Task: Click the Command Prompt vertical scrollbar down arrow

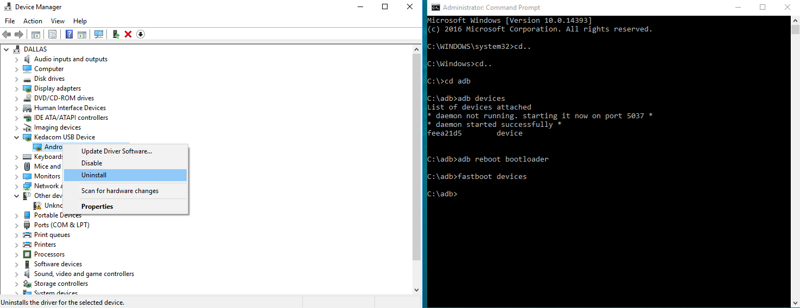Action: coord(795,303)
